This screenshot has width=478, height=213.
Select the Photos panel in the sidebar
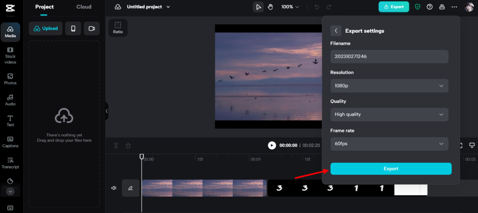tap(10, 79)
